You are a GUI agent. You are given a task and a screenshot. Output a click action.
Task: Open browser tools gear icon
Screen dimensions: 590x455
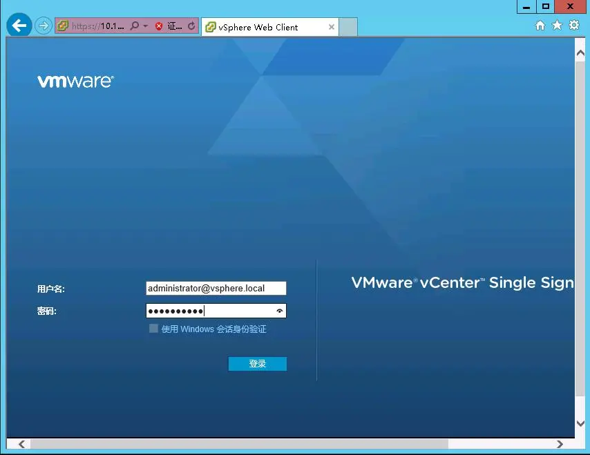tap(574, 25)
